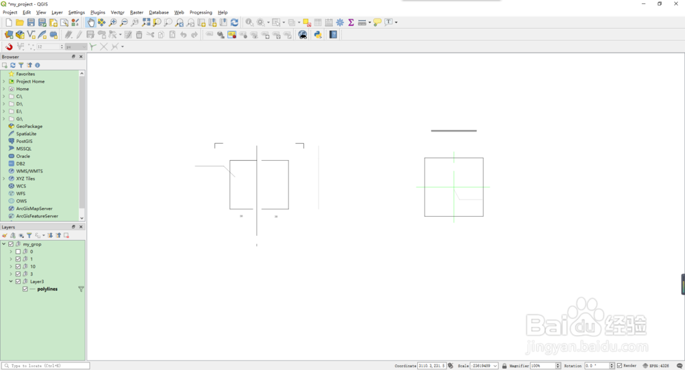Select GeoPackage in the Browser

pos(29,127)
